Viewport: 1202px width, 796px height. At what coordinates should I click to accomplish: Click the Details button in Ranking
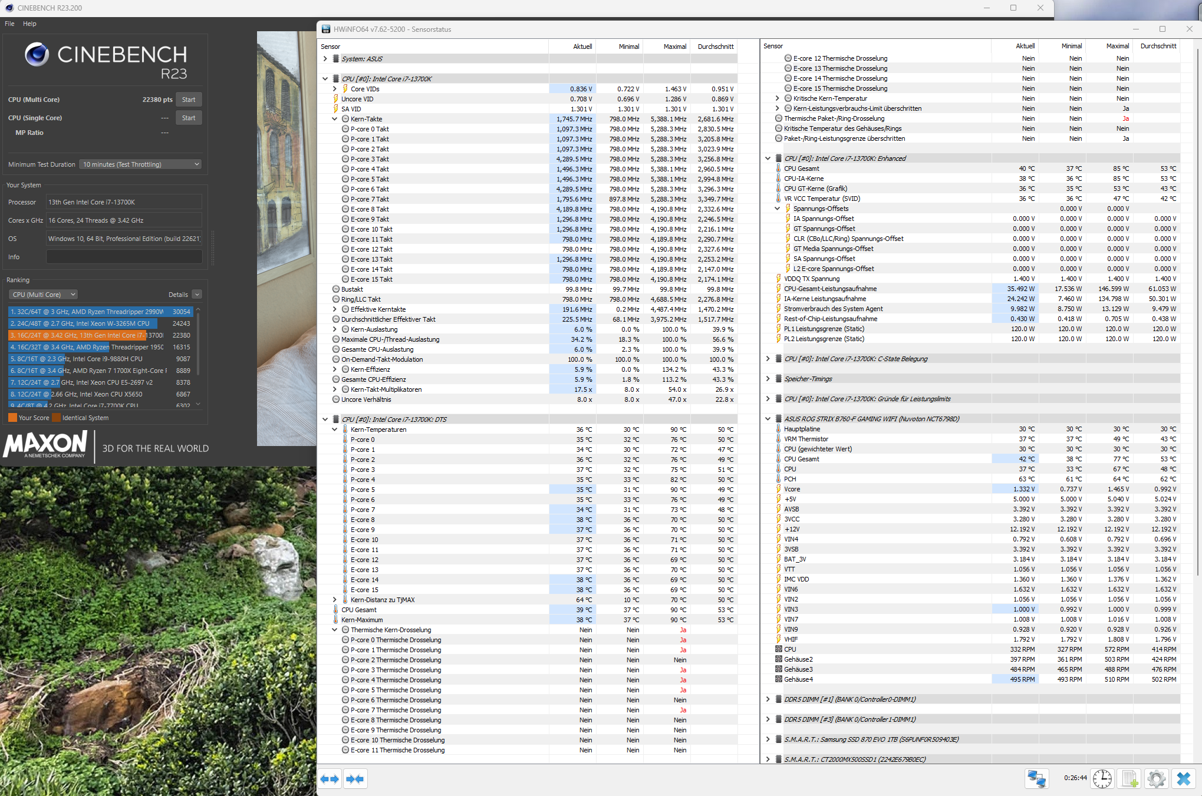(x=178, y=295)
